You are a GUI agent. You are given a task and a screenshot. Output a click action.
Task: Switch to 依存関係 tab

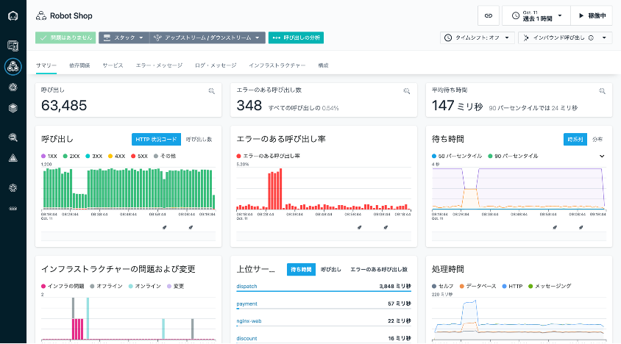(79, 65)
